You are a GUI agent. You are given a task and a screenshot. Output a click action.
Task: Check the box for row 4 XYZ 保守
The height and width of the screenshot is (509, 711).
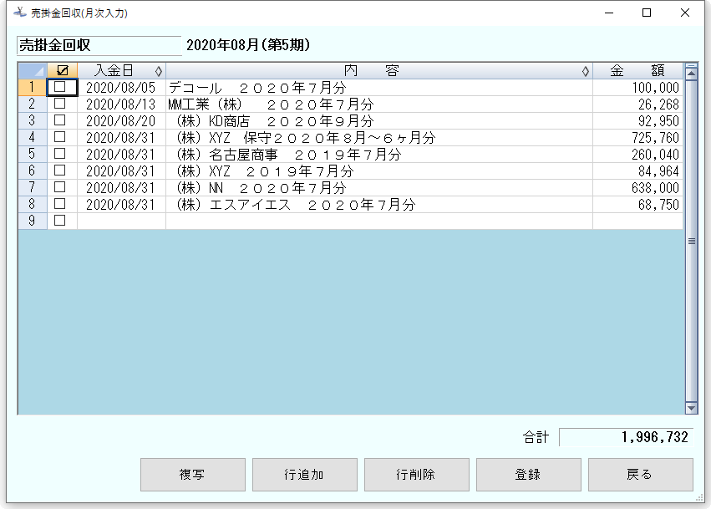point(60,137)
